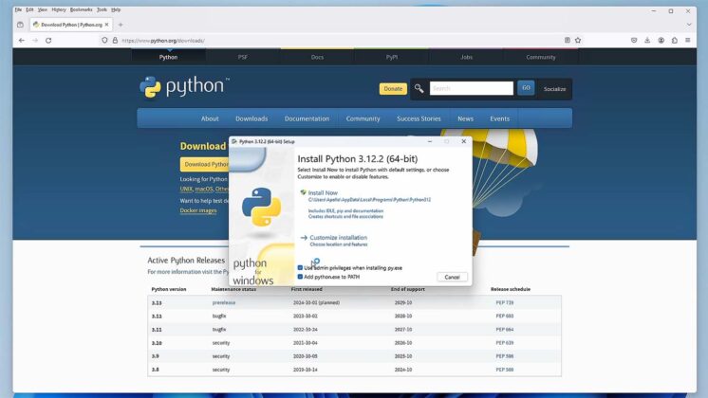Open the extensions puzzle icon
708x398 pixels.
(674, 40)
